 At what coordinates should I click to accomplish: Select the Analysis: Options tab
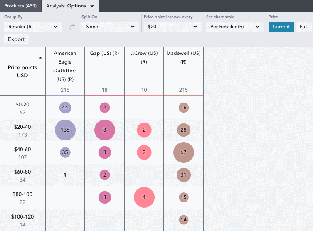click(70, 6)
